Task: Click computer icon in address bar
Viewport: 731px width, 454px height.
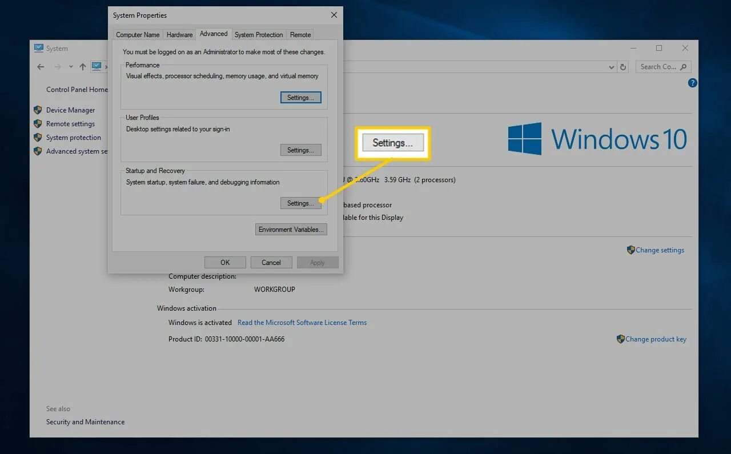Action: [97, 66]
